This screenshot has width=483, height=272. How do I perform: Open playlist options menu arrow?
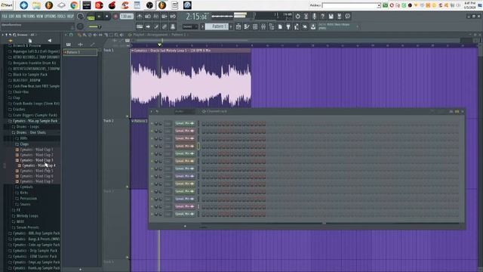[x=66, y=35]
